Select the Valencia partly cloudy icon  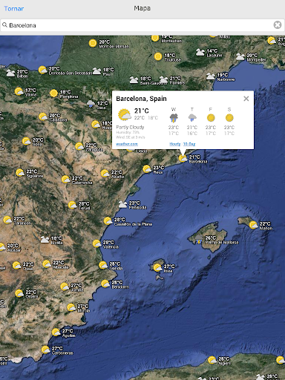point(97,243)
